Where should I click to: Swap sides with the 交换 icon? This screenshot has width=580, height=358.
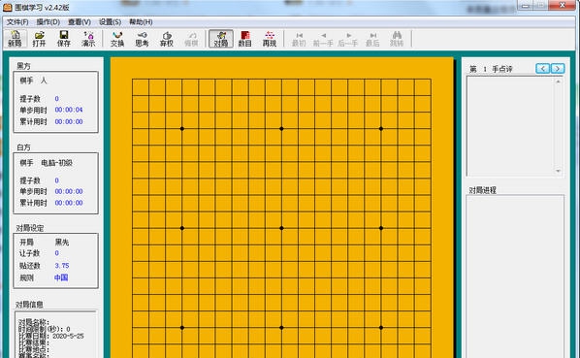pos(117,39)
